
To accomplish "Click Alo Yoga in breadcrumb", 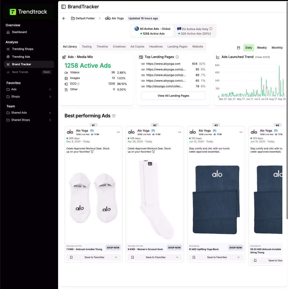I will 114,19.
